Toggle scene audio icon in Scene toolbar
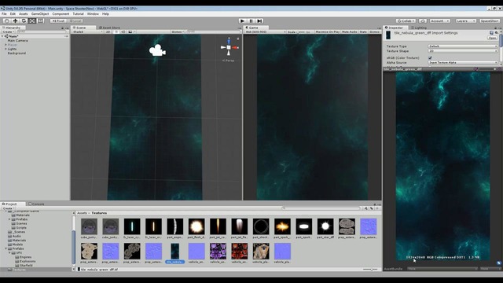 coord(123,31)
